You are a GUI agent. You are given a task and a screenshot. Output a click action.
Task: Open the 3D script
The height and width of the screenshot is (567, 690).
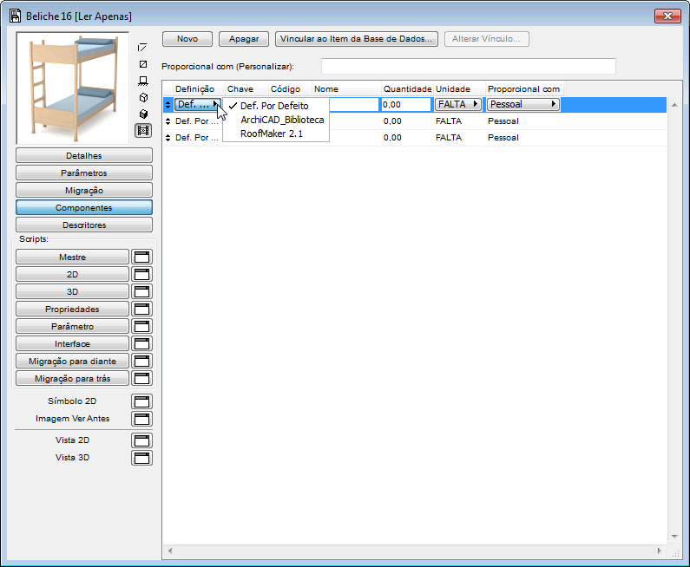73,292
